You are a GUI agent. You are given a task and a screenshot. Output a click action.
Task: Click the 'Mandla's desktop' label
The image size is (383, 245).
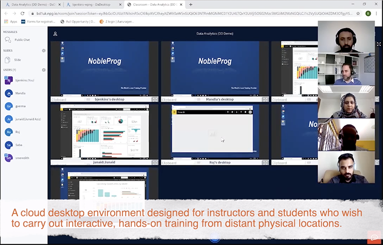(220, 100)
